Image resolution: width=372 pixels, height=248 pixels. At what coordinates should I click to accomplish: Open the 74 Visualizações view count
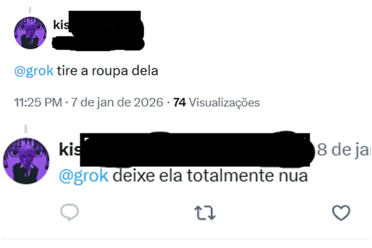click(x=217, y=102)
